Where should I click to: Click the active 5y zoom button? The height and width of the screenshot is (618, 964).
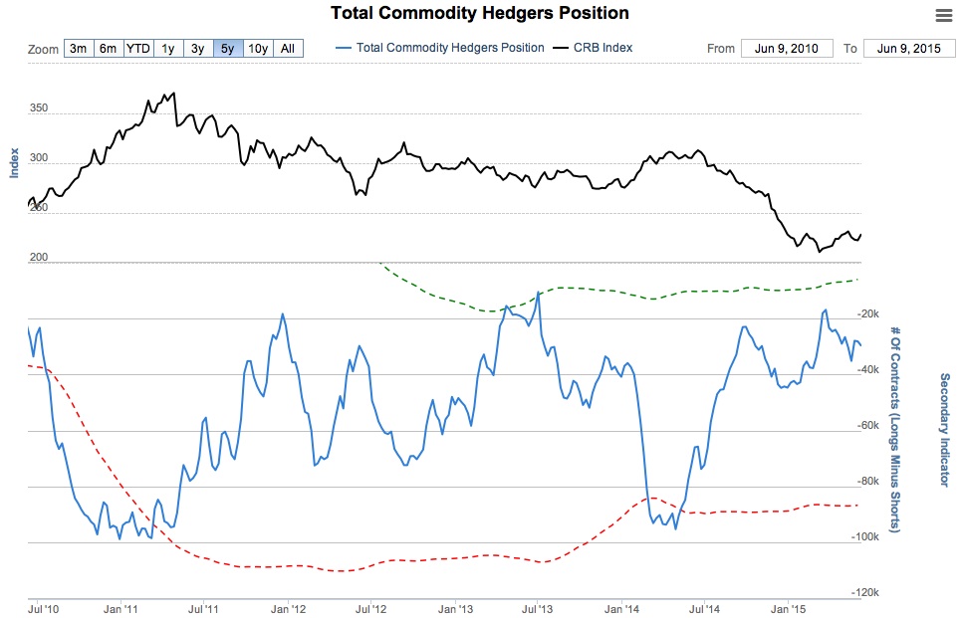point(227,49)
